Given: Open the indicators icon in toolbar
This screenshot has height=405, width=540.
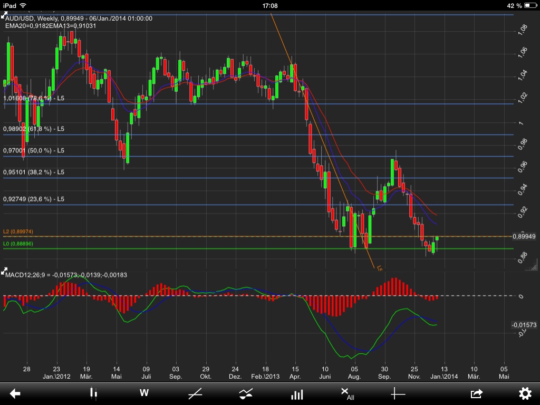Looking at the screenshot, I should click(x=246, y=393).
